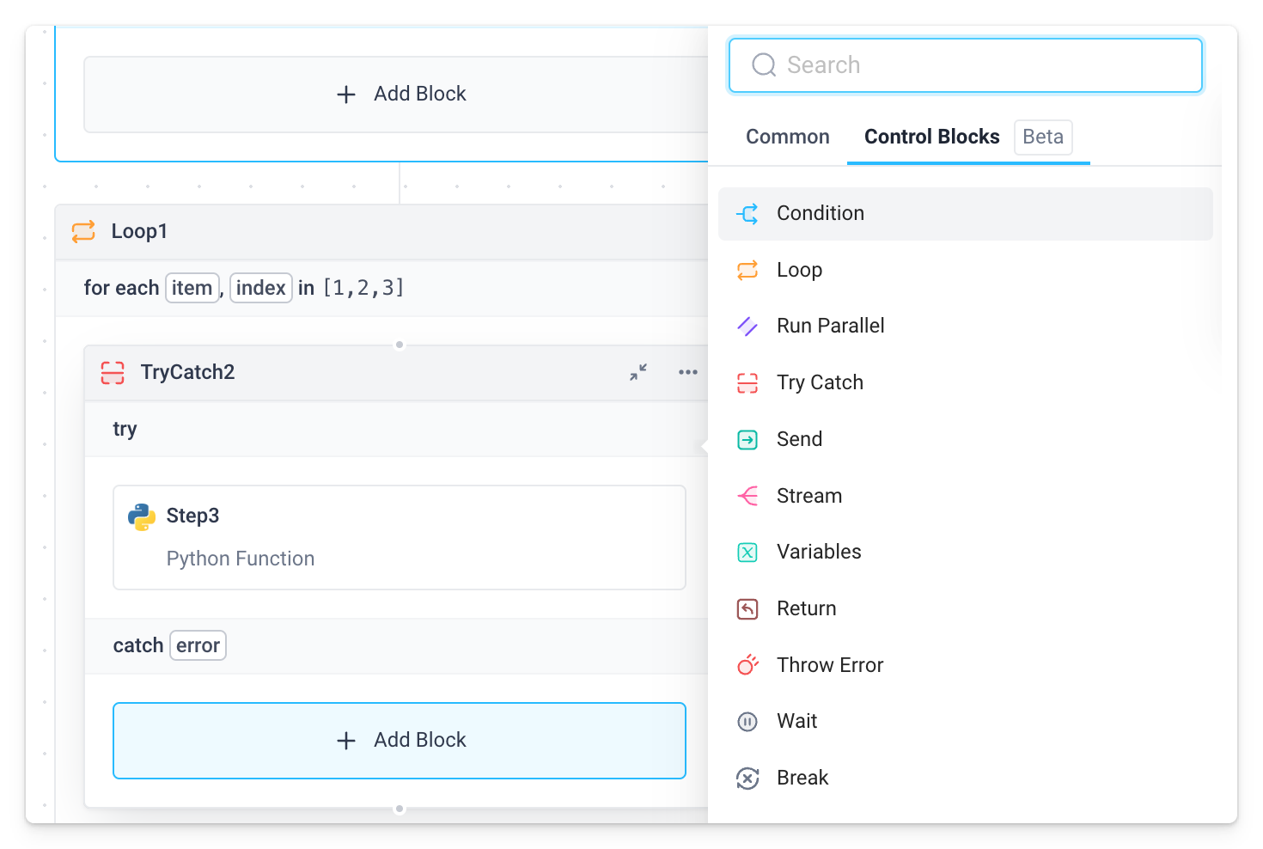The image size is (1263, 849).
Task: Click the Wait block icon
Action: (x=747, y=722)
